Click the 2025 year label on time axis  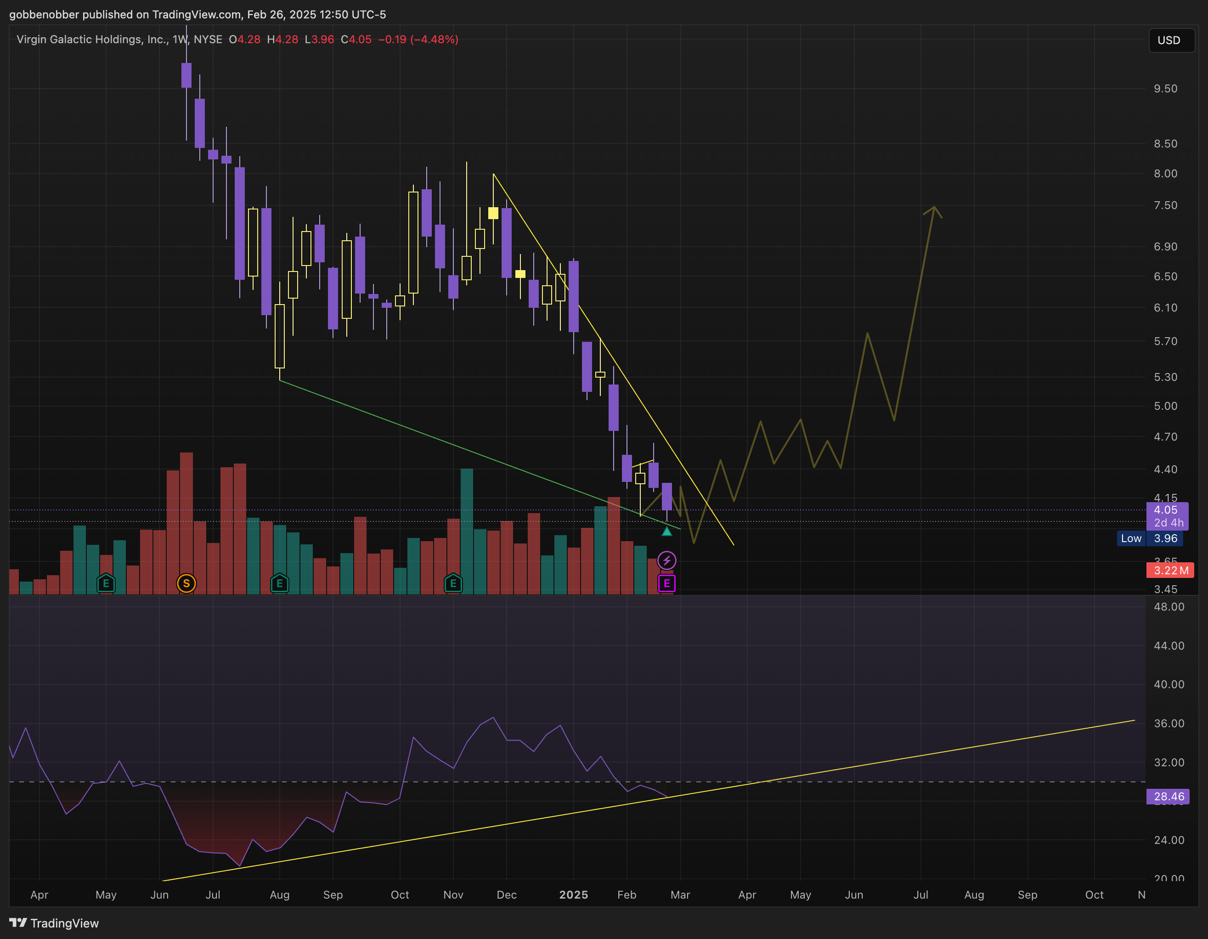pyautogui.click(x=574, y=895)
